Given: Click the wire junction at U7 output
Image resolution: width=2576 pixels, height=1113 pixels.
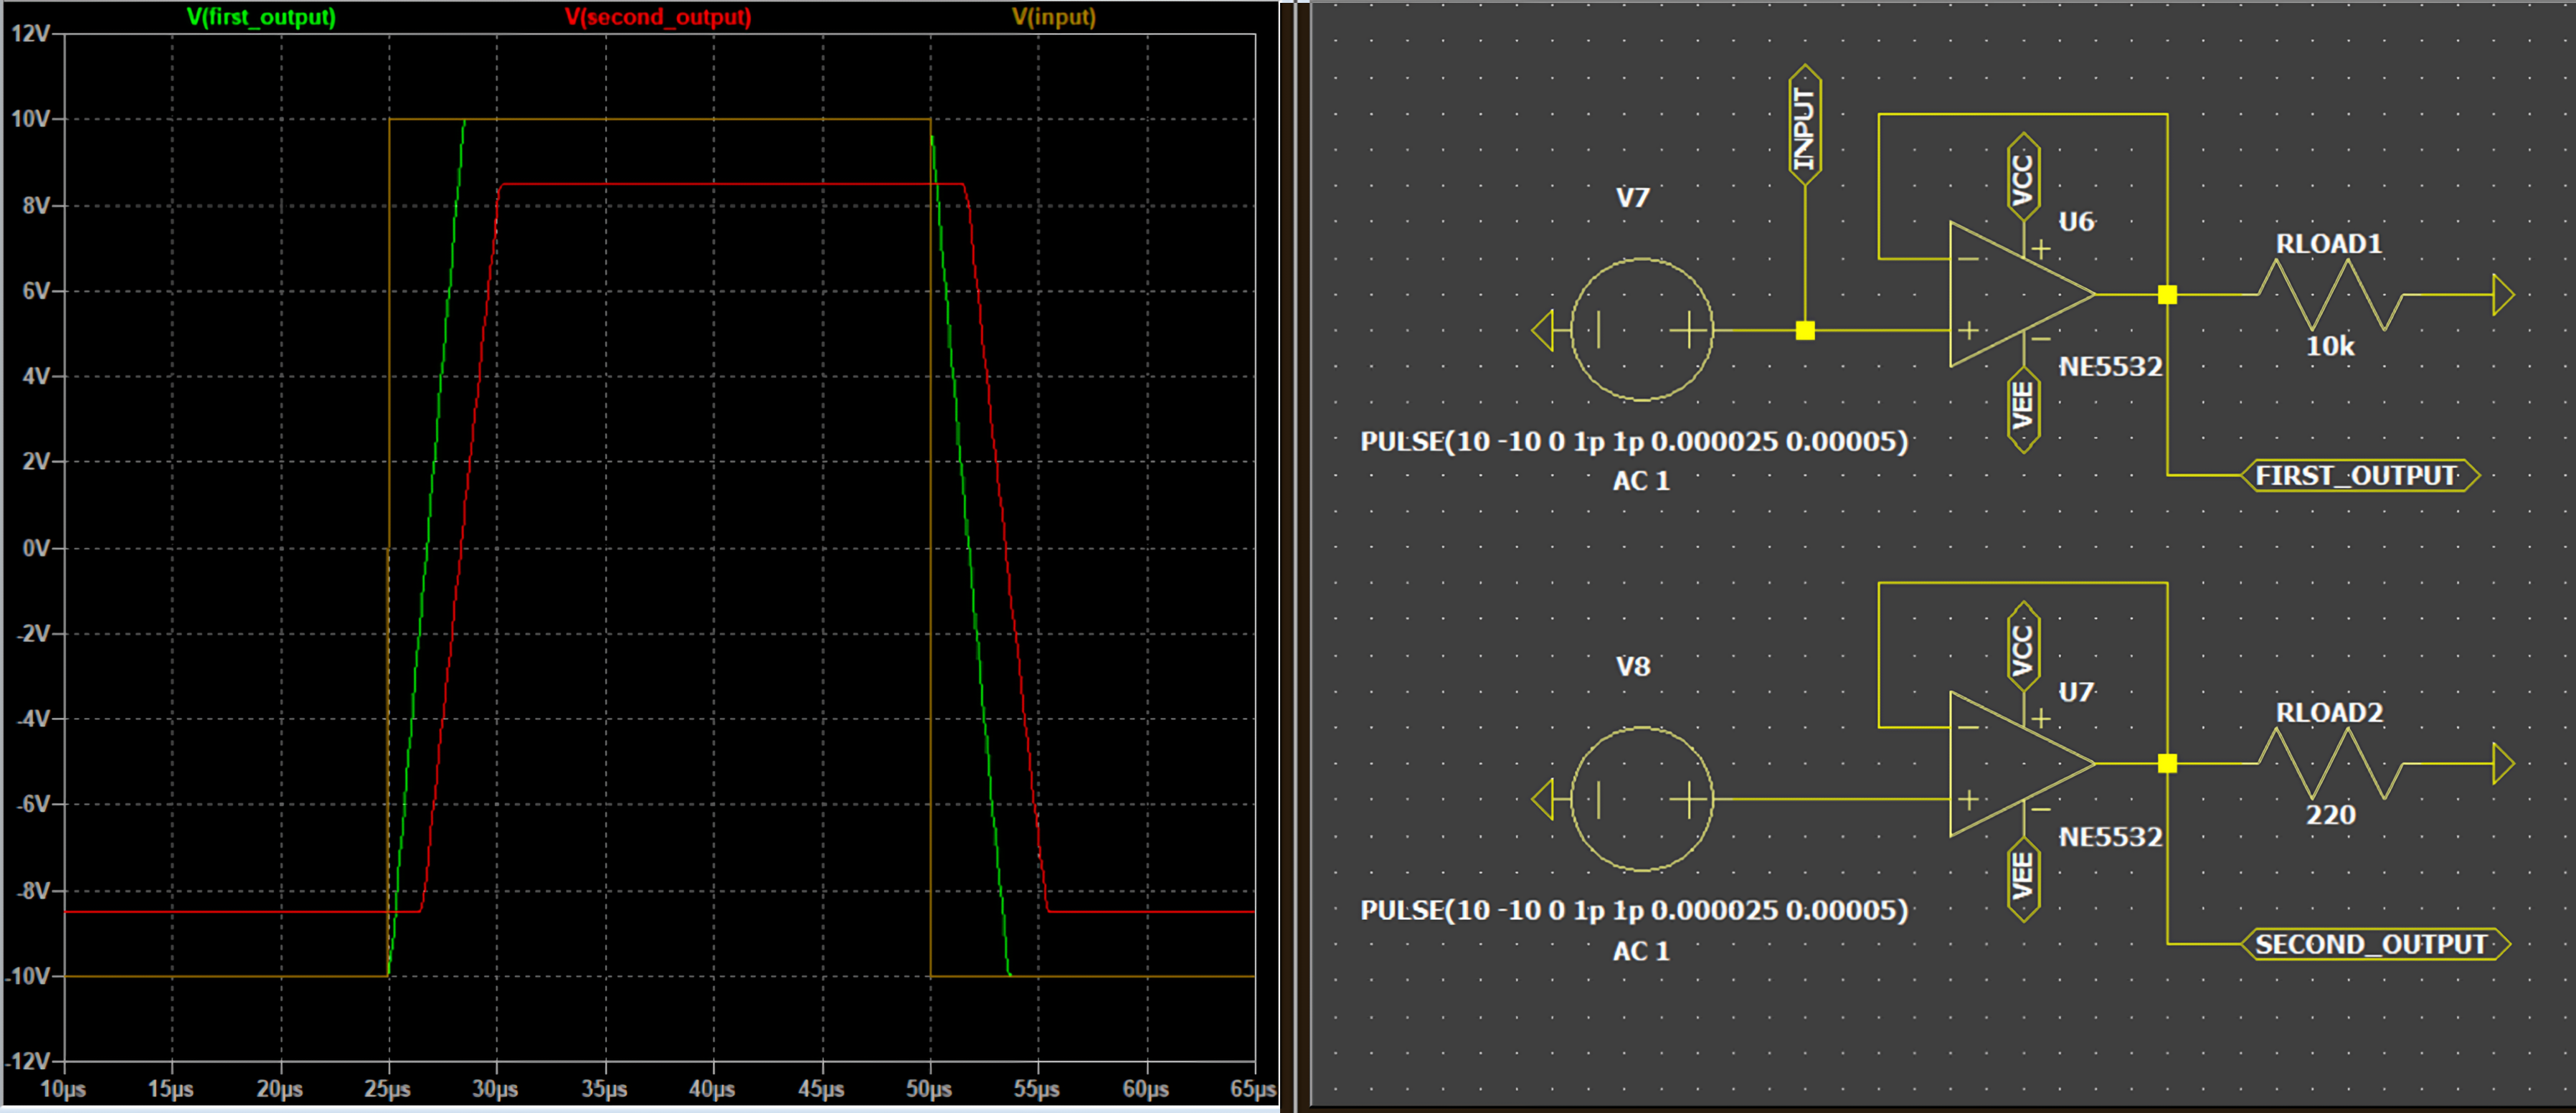Looking at the screenshot, I should point(2167,763).
